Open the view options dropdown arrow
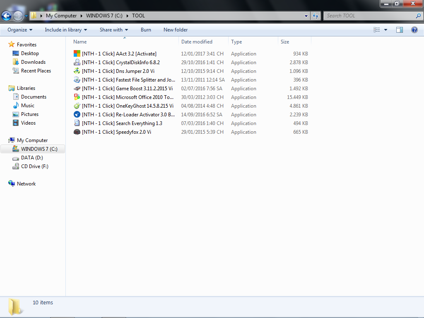This screenshot has height=318, width=424. tap(385, 30)
